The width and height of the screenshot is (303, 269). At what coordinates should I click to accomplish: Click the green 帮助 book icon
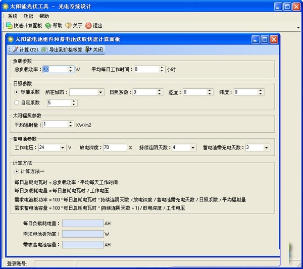[x=48, y=26]
